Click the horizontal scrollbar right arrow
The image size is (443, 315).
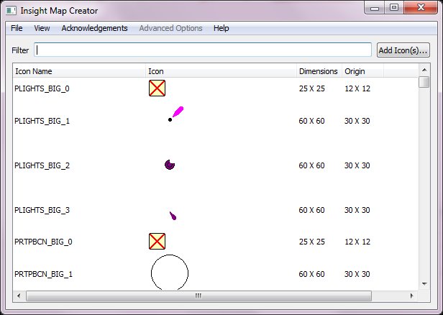pos(412,296)
